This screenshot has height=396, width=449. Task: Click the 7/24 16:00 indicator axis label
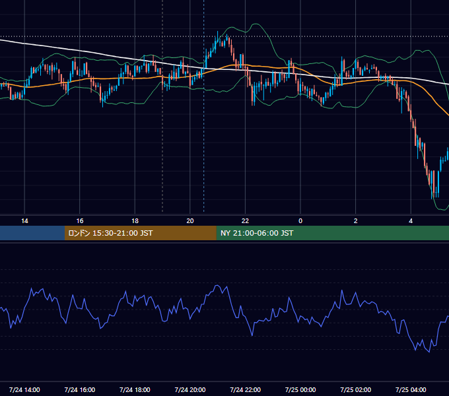point(80,389)
